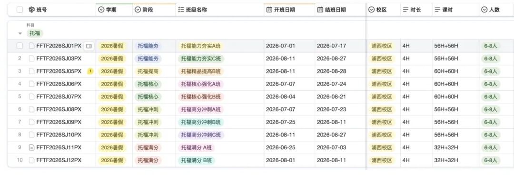Click the 班级名称 column list icon

[x=181, y=10]
